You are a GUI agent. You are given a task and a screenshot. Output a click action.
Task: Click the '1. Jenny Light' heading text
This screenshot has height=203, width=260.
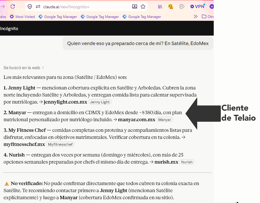19,88
